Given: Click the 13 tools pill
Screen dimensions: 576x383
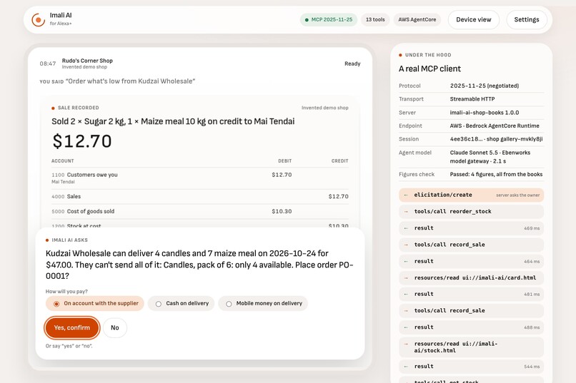Looking at the screenshot, I should pyautogui.click(x=375, y=20).
